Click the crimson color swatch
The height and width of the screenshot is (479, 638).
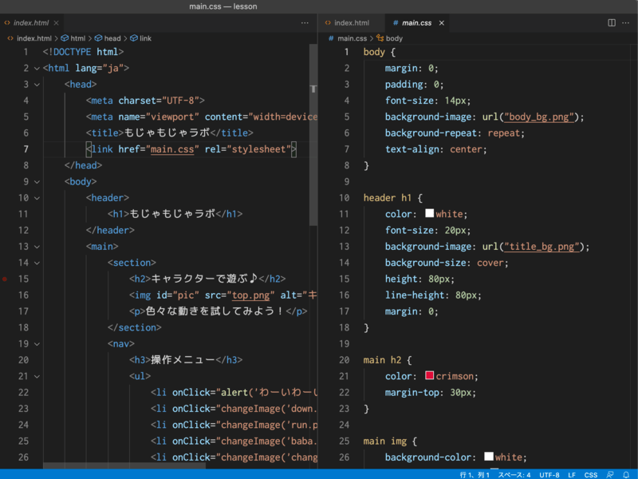tap(429, 376)
